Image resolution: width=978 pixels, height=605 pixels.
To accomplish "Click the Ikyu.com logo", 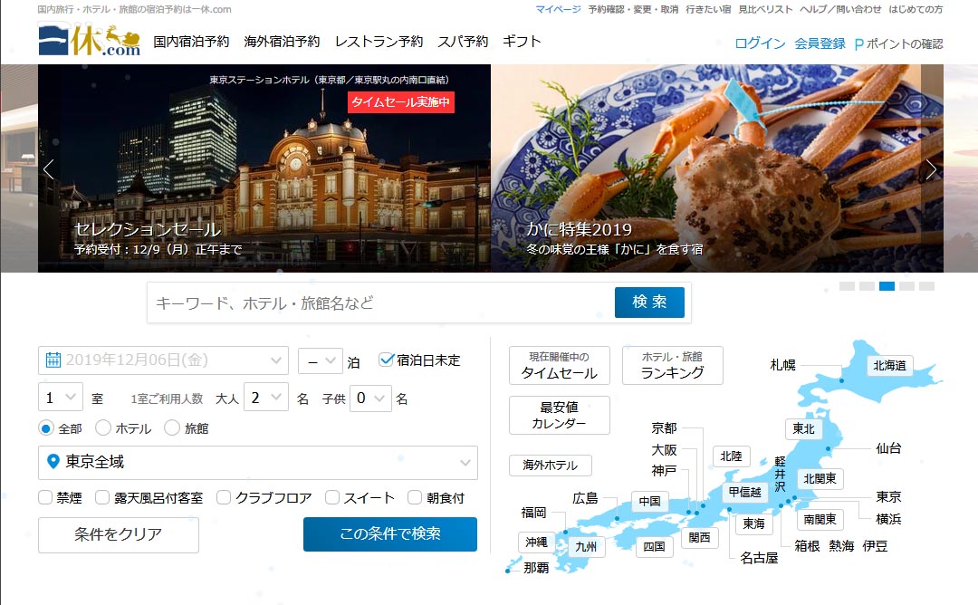I will coord(89,42).
